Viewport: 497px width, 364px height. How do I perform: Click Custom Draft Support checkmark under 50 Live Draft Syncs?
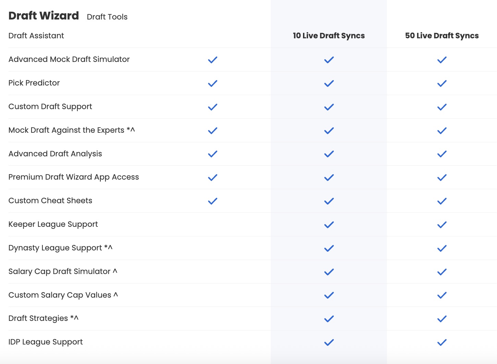(442, 107)
